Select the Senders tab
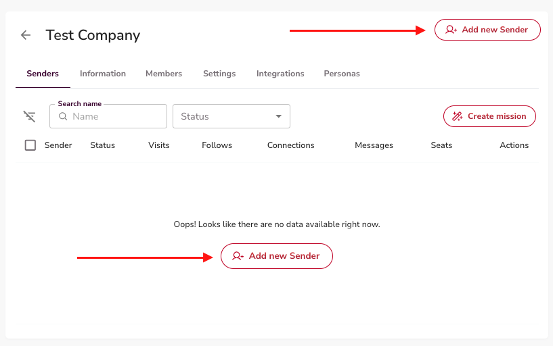The image size is (553, 346). (x=43, y=74)
